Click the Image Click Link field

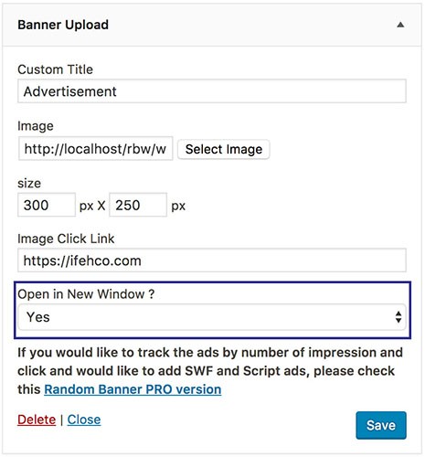click(x=212, y=260)
